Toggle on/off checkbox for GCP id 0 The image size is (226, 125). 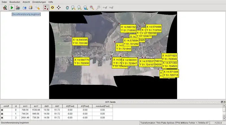click(2, 110)
